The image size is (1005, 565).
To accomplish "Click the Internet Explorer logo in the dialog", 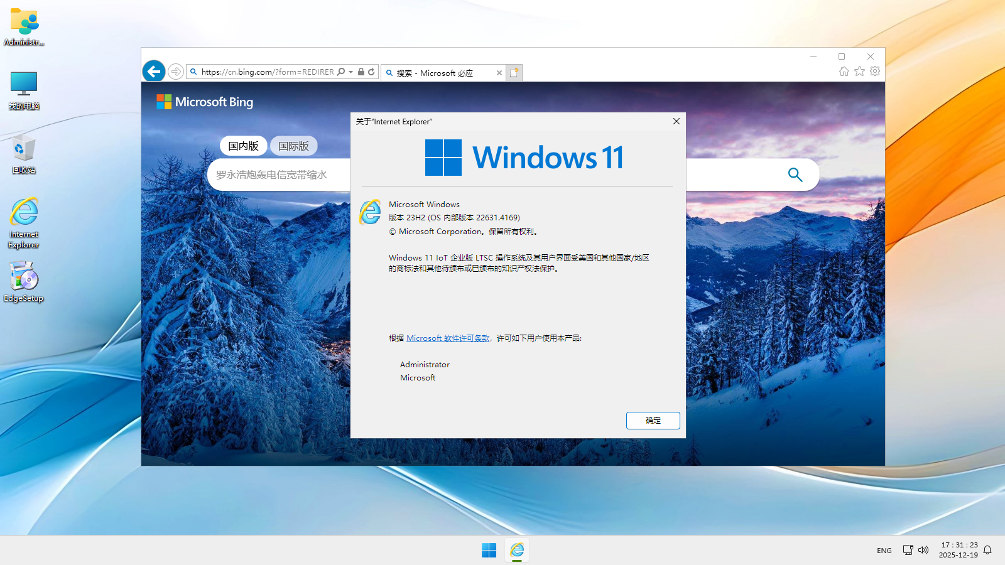I will pyautogui.click(x=370, y=212).
